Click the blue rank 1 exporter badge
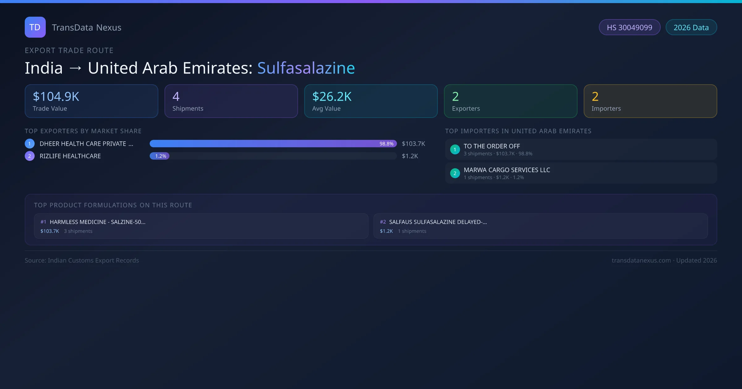This screenshot has width=742, height=389. pos(30,144)
